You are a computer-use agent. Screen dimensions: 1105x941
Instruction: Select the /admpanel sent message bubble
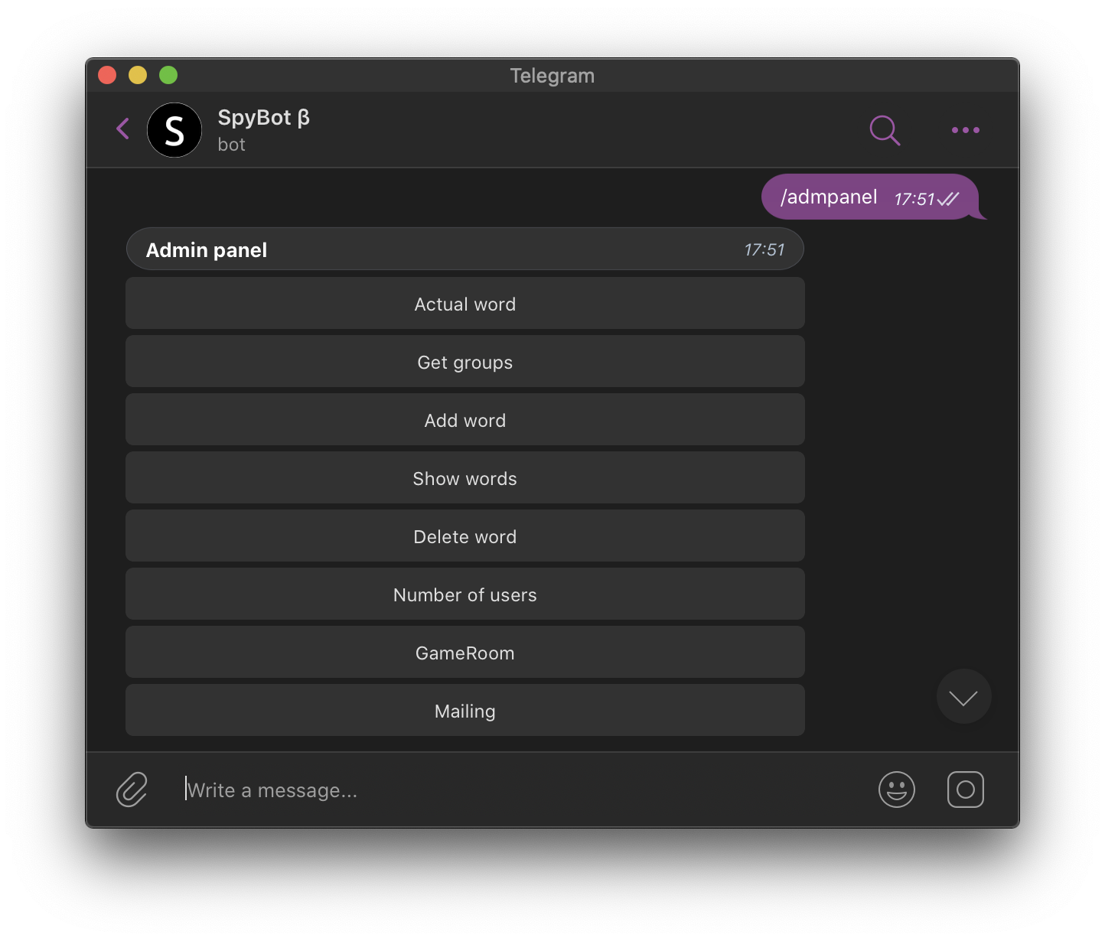pos(870,197)
